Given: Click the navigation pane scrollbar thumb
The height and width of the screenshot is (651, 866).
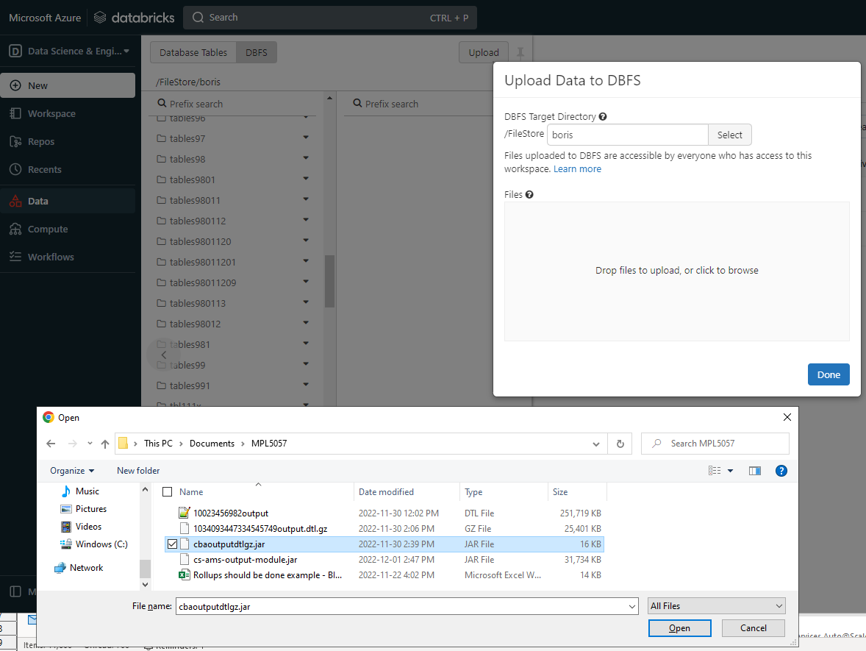Looking at the screenshot, I should (146, 568).
